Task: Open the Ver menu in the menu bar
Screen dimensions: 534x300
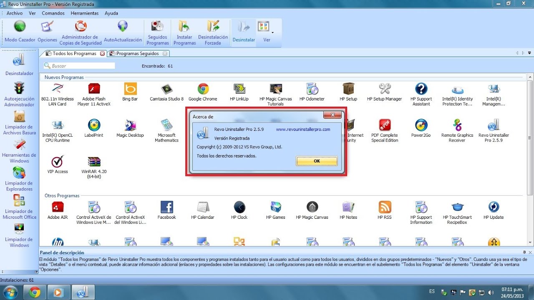Action: pyautogui.click(x=32, y=13)
